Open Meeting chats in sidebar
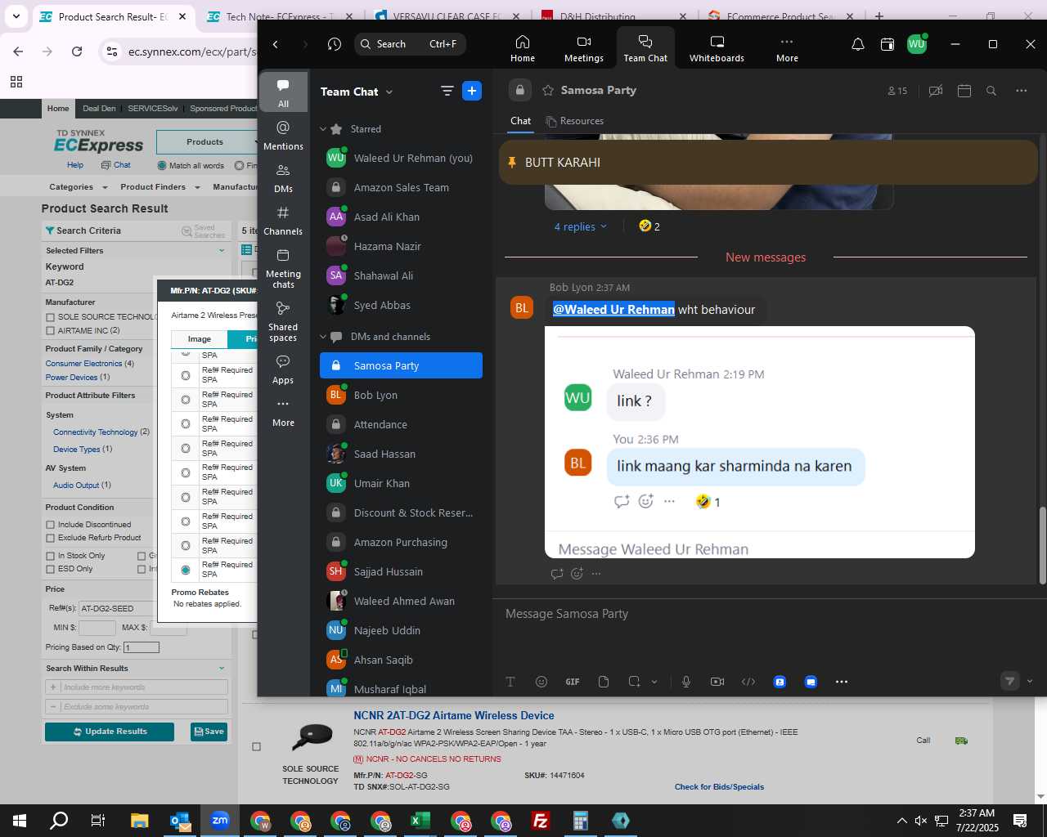This screenshot has height=837, width=1047. (x=283, y=267)
